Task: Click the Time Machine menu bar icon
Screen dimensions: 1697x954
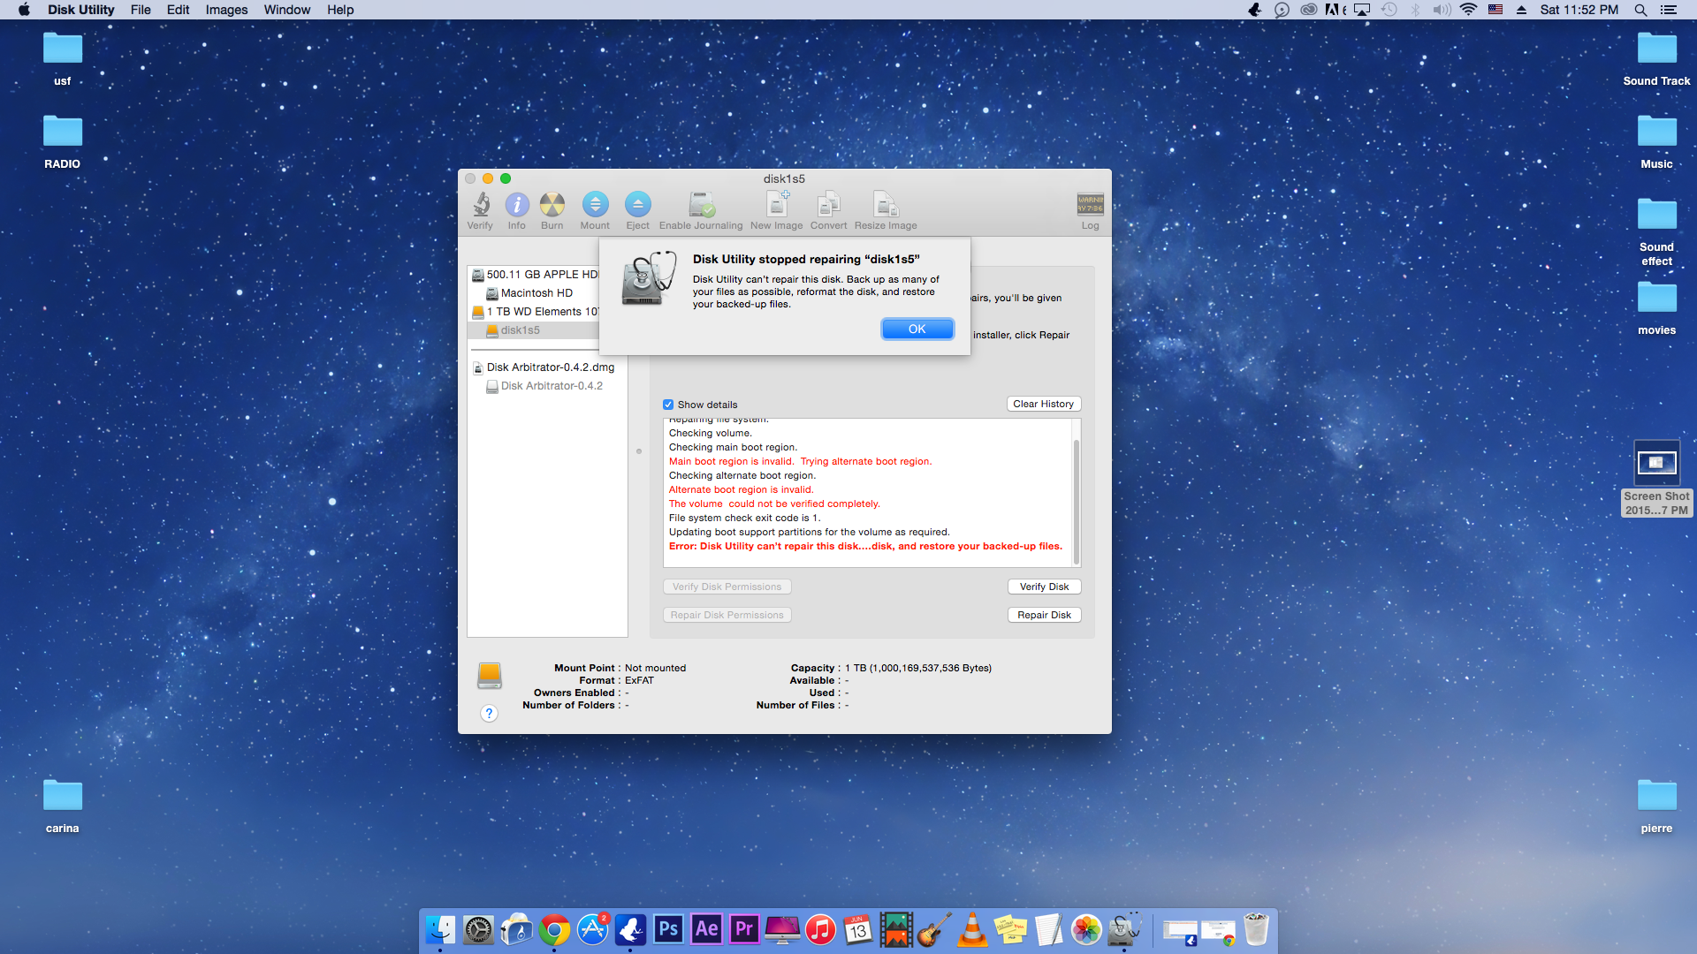Action: (1389, 10)
